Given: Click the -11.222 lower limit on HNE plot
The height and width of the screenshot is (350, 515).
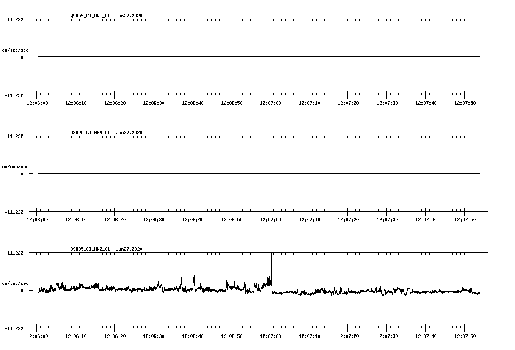Looking at the screenshot, I should pos(14,95).
